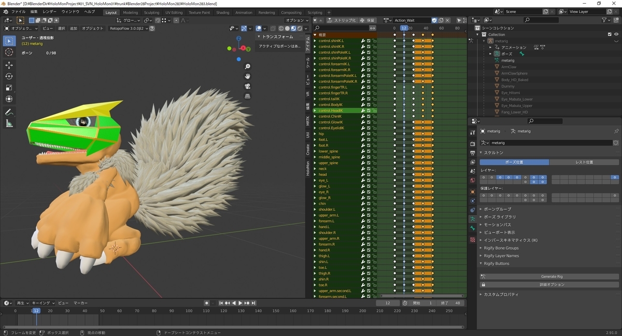Click new view layer icon beside View Layer
This screenshot has width=622, height=336.
pos(609,11)
